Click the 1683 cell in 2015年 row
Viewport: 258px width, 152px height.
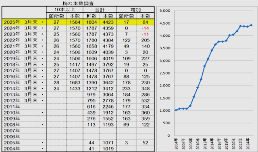[x=75, y=83]
